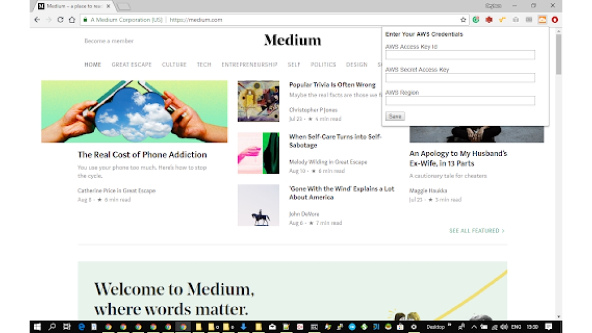Click the browser back arrow
The height and width of the screenshot is (333, 592).
37,20
